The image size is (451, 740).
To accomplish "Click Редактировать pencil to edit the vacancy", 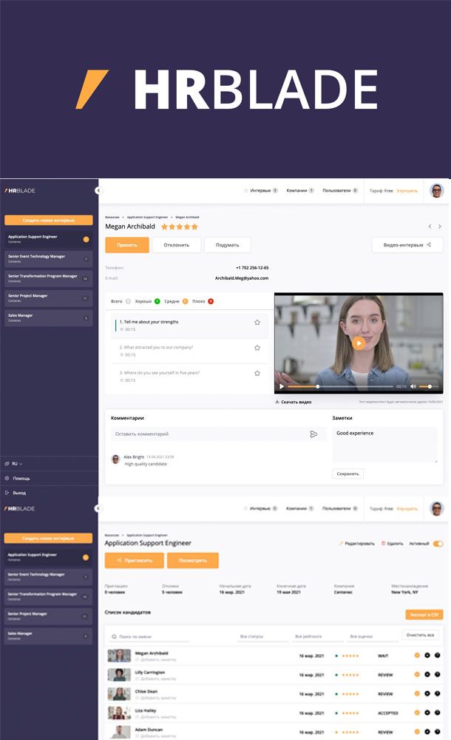I will tap(356, 544).
